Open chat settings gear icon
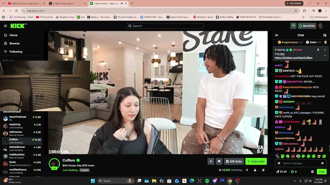 tap(312, 172)
